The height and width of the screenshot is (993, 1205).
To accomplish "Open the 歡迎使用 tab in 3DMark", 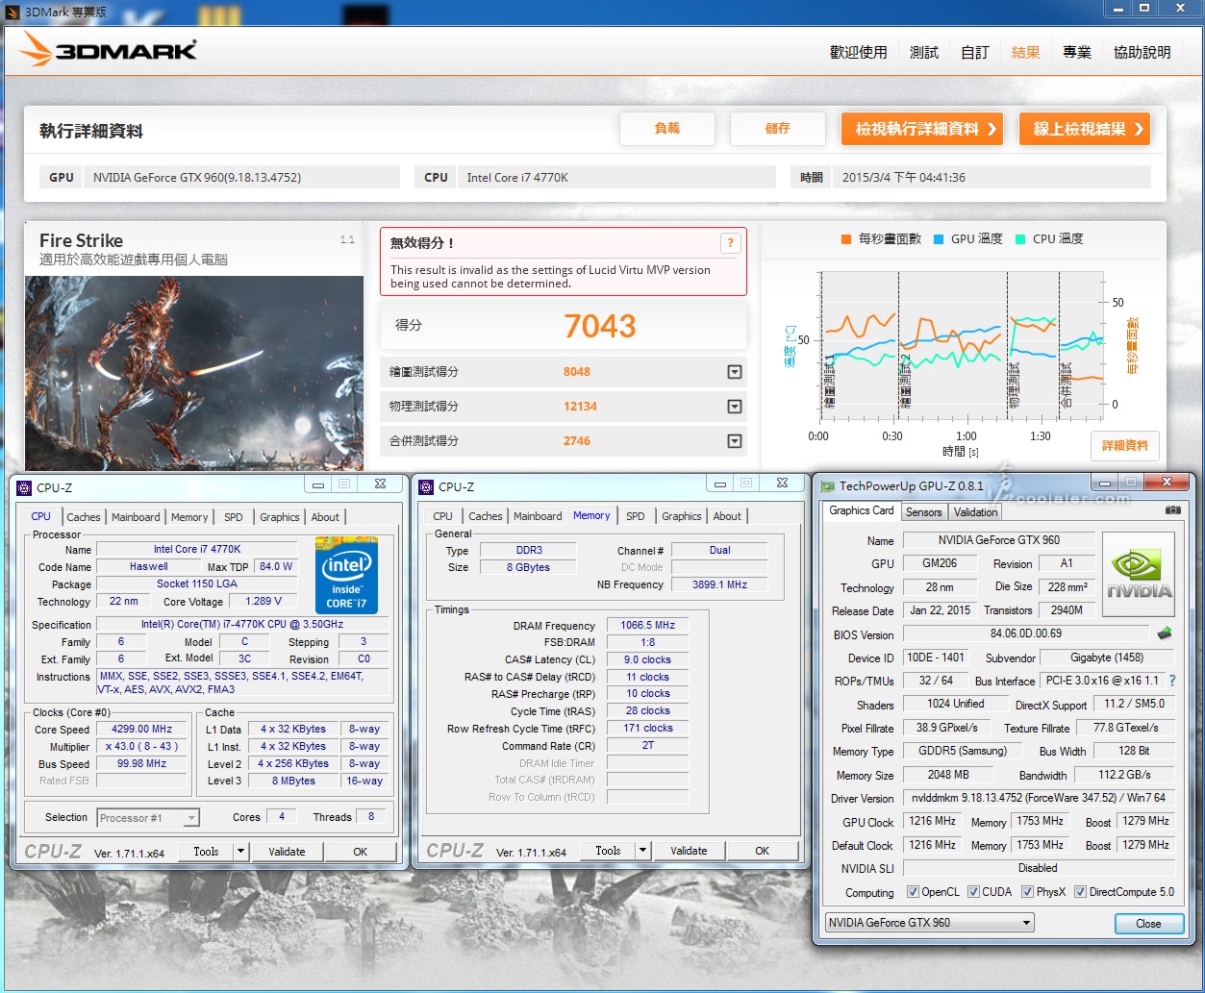I will click(x=858, y=52).
